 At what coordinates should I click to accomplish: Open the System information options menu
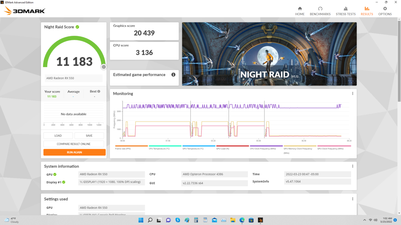[352, 166]
